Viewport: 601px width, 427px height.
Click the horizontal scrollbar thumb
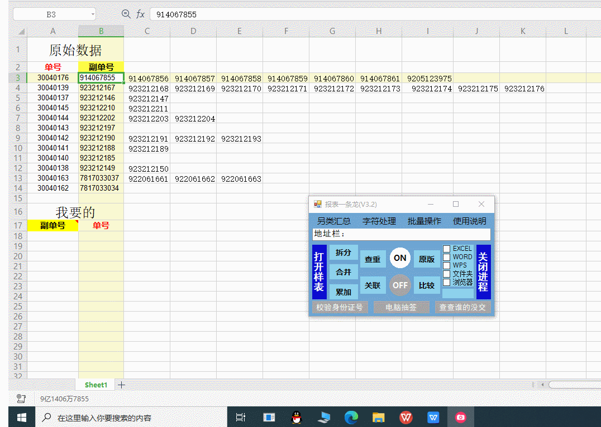[575, 385]
